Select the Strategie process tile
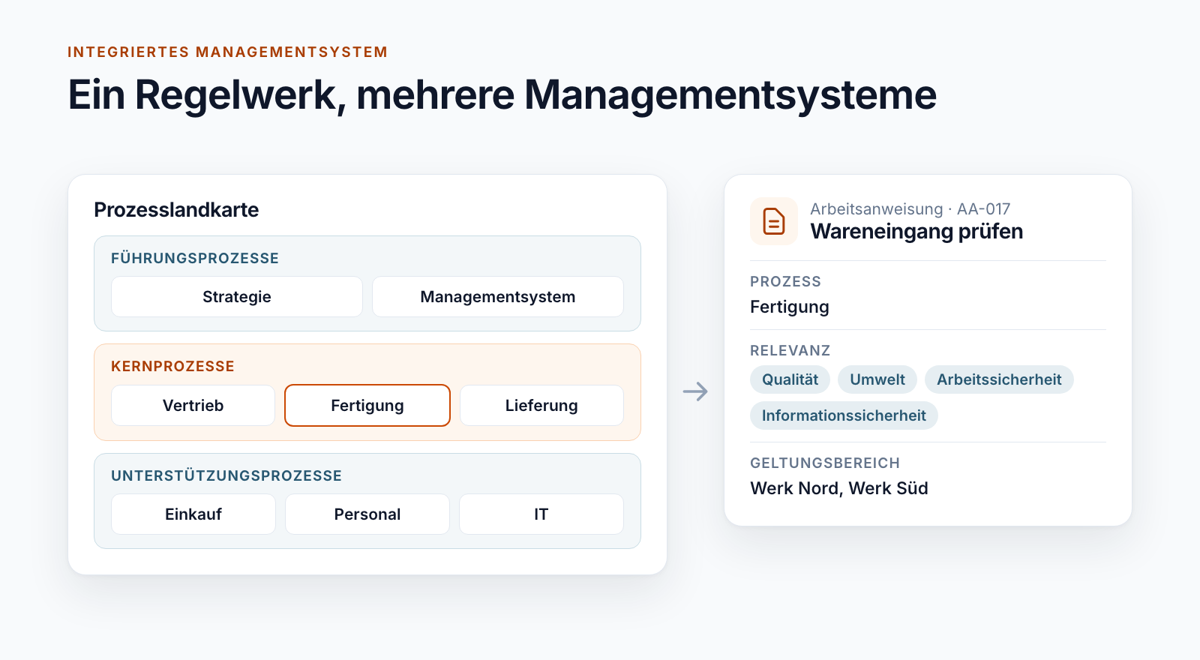Viewport: 1200px width, 660px height. tap(237, 297)
